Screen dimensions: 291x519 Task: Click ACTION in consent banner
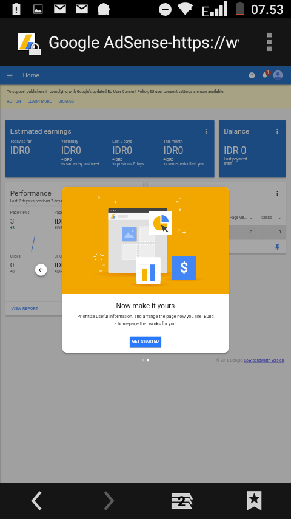point(14,101)
